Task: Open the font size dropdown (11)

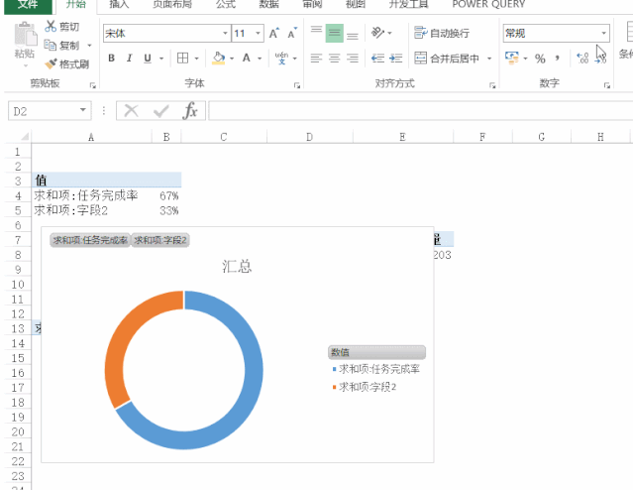Action: point(258,33)
